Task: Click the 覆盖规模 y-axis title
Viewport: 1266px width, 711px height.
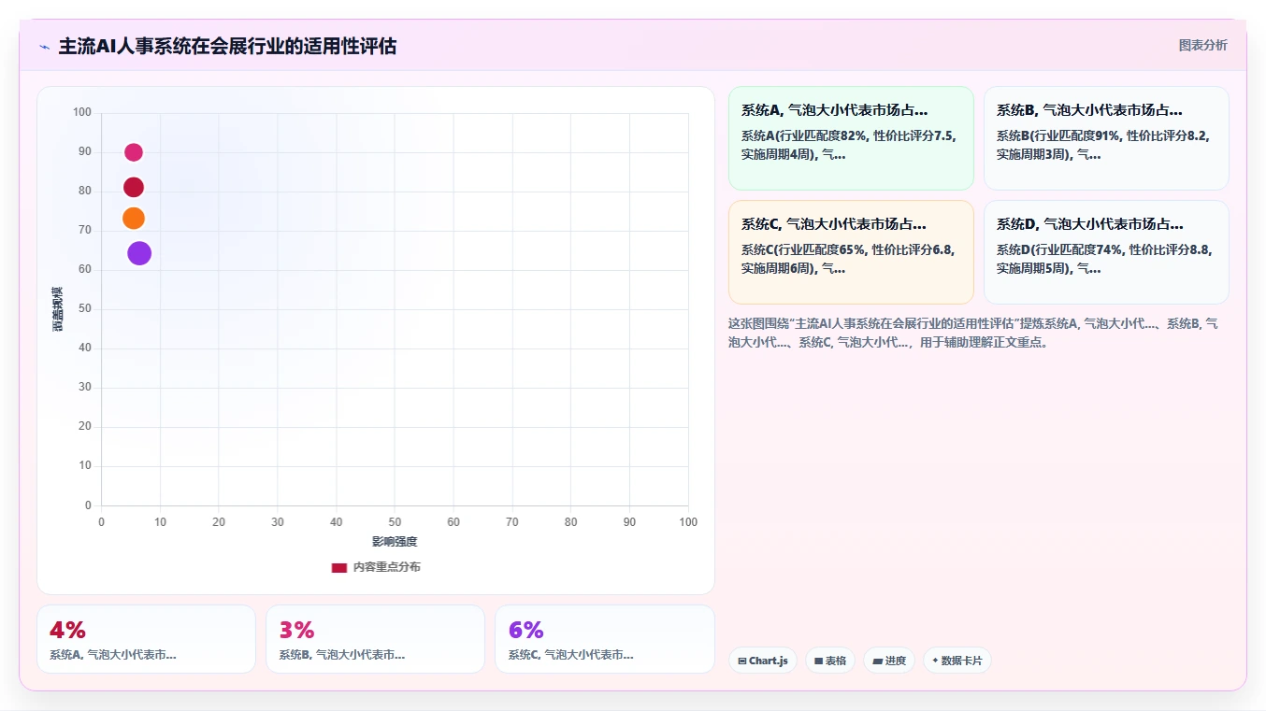Action: pos(57,309)
